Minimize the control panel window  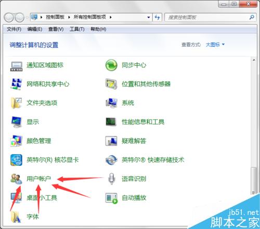coord(224,4)
